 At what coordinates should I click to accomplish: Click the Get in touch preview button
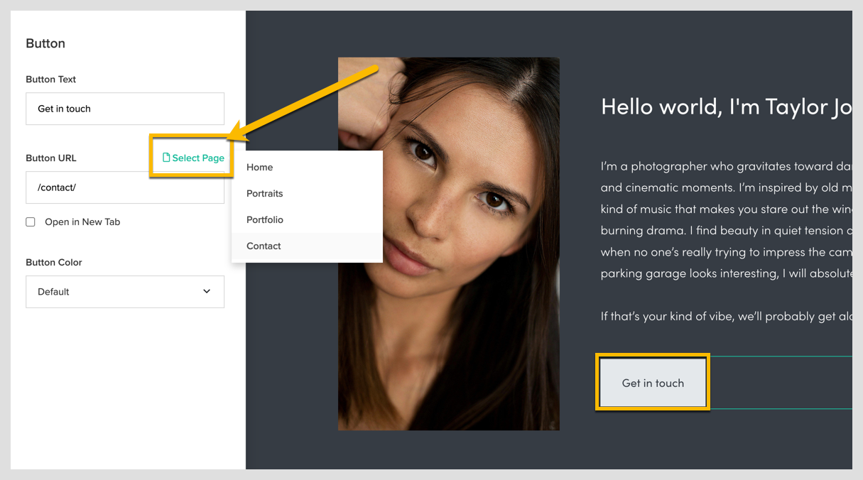click(653, 383)
